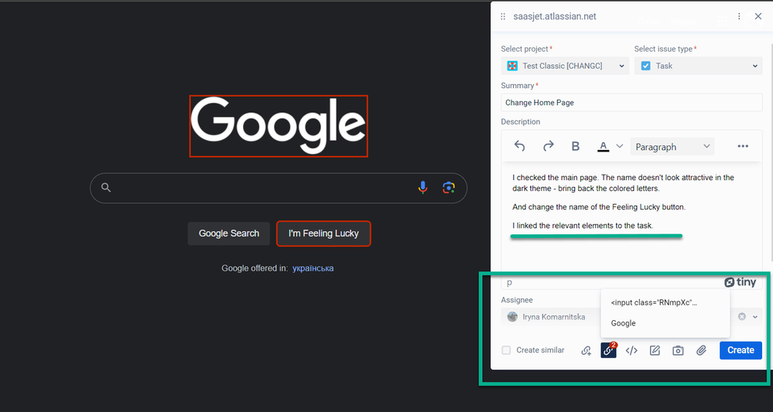Open Google Lens image search icon
This screenshot has height=412, width=773.
point(449,188)
